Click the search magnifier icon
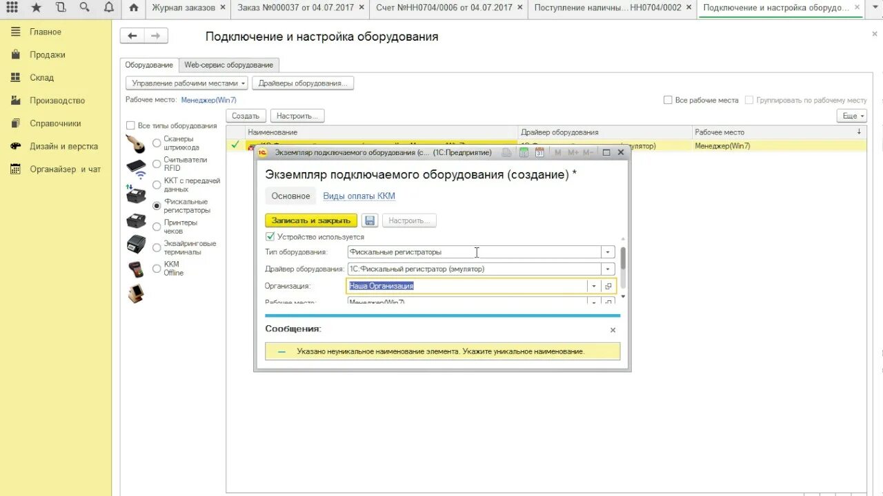This screenshot has width=883, height=496. tap(84, 8)
